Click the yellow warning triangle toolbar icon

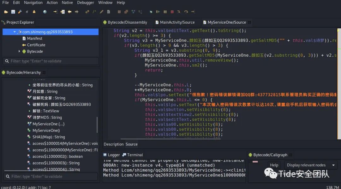(x=34, y=12)
